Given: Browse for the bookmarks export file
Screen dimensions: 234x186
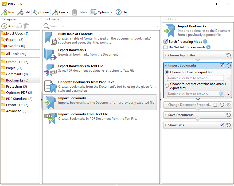Looking at the screenshot, I should 228,78.
